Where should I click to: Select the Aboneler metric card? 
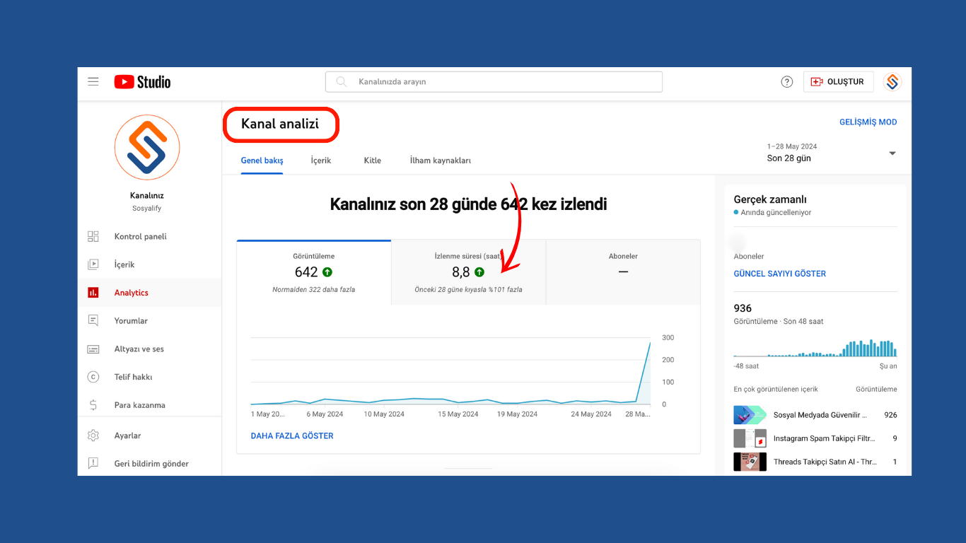623,272
